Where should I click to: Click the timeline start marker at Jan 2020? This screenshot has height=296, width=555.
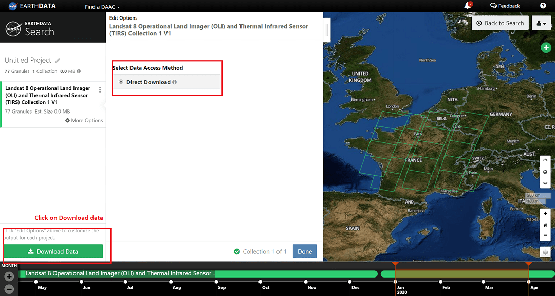(395, 264)
